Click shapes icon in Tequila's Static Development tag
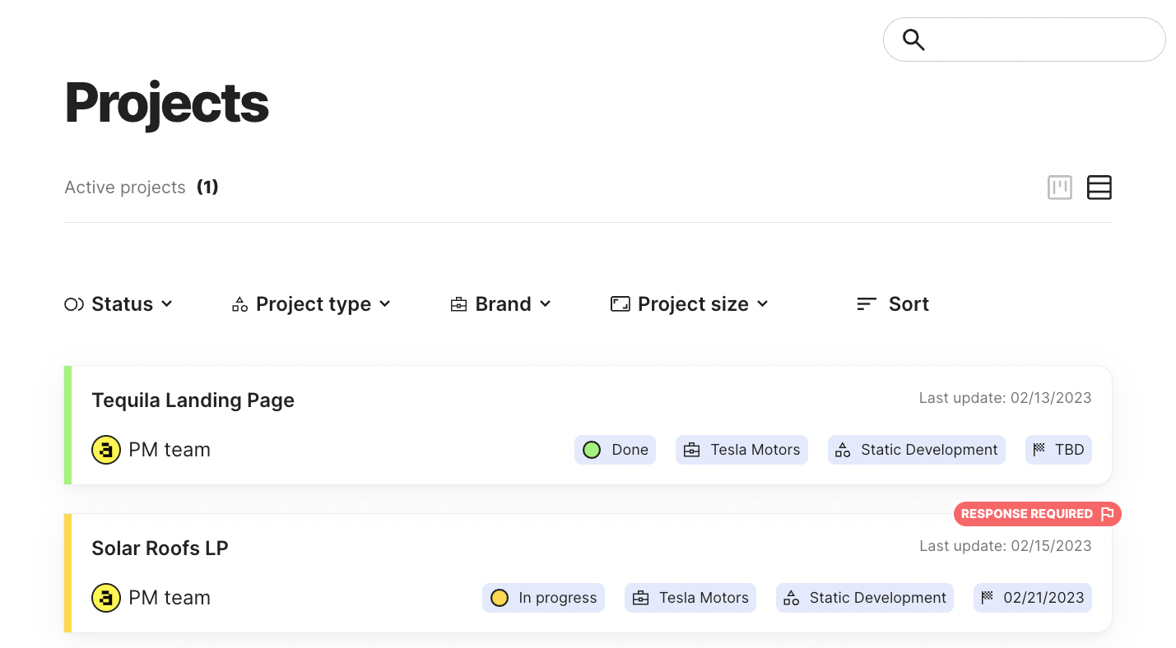The width and height of the screenshot is (1176, 648). pos(842,450)
